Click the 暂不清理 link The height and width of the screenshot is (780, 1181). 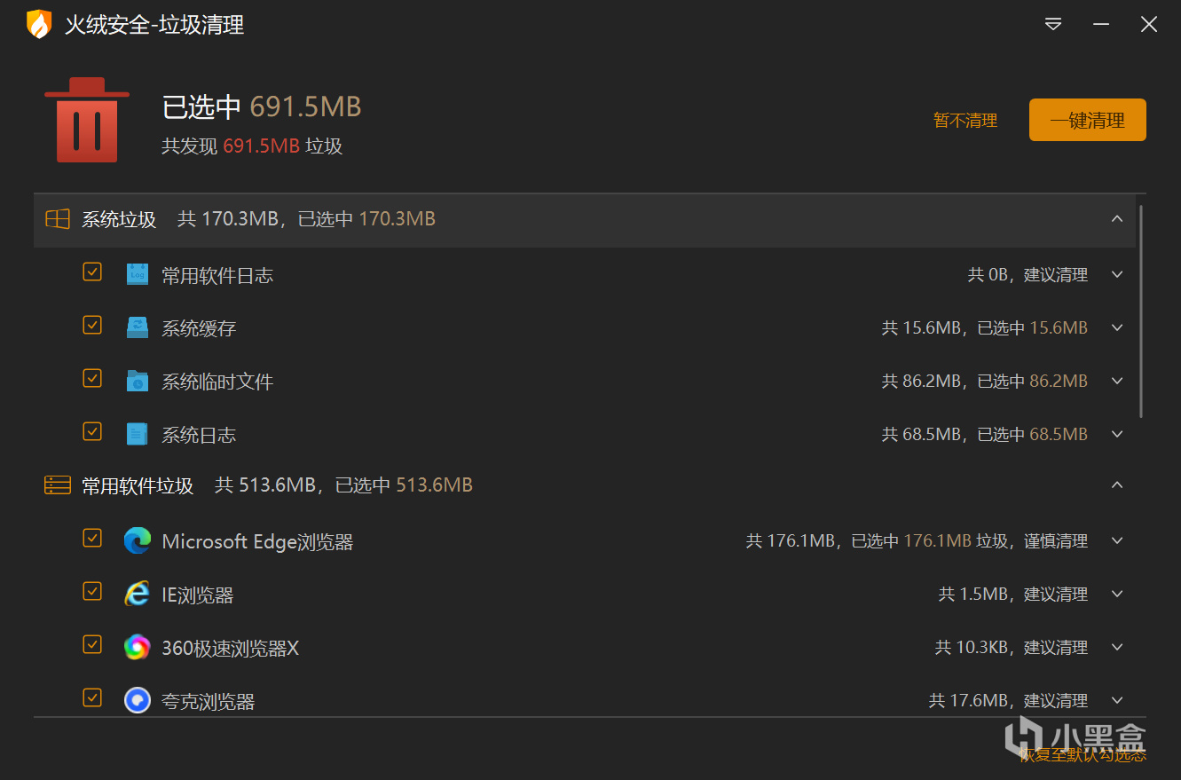point(965,121)
